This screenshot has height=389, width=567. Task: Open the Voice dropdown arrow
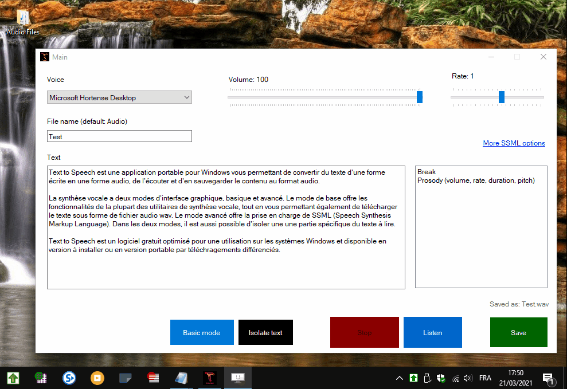click(186, 97)
